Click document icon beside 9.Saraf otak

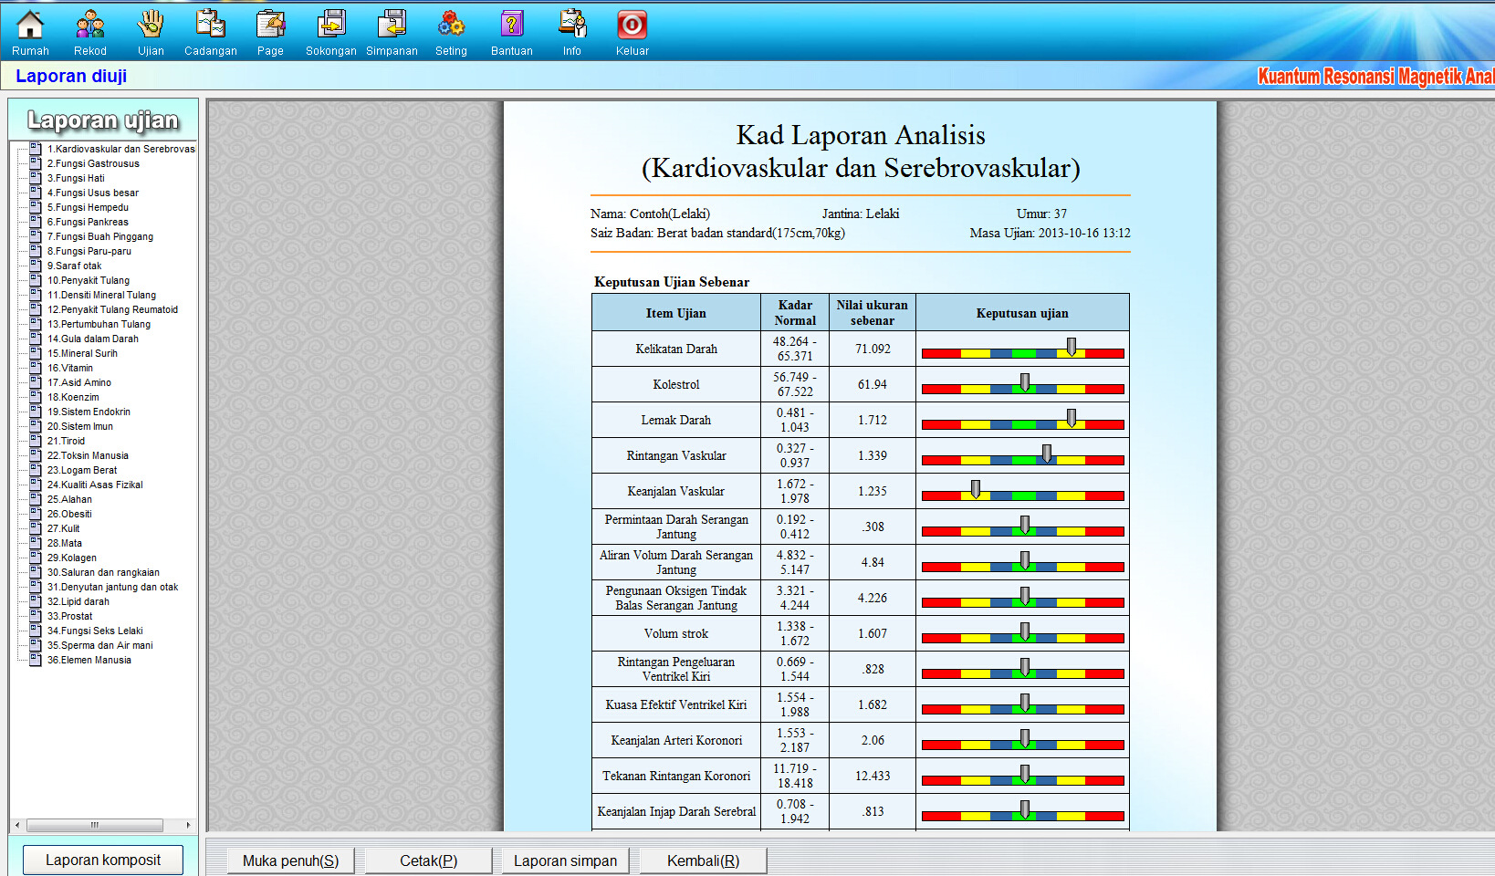pyautogui.click(x=36, y=265)
